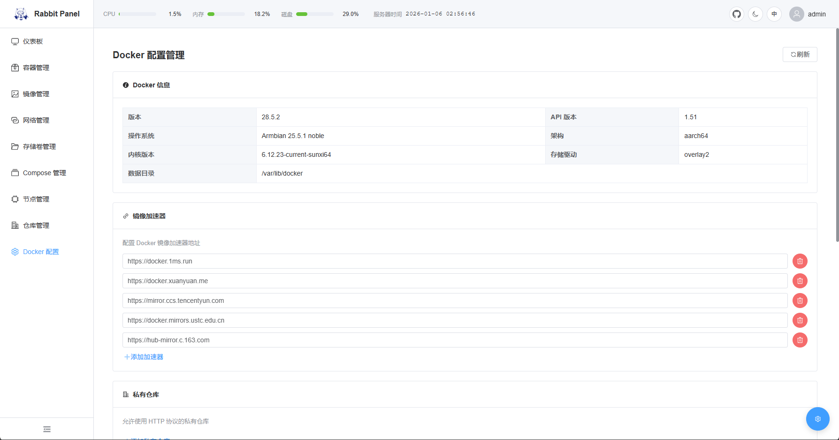Click the Docker 配置 gear icon
The height and width of the screenshot is (440, 839).
[15, 252]
